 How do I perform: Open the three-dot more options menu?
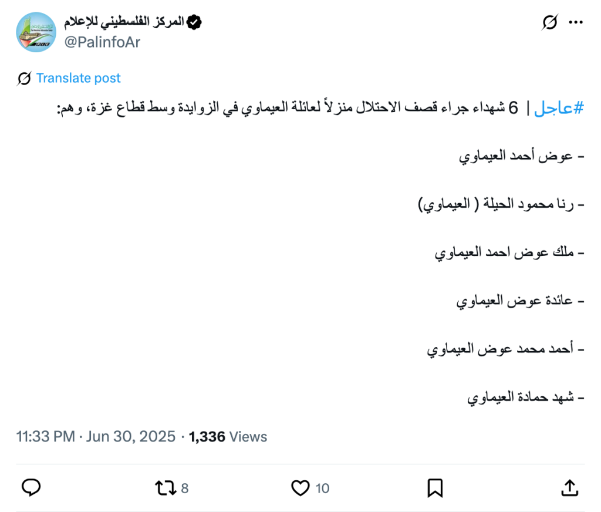[x=576, y=22]
